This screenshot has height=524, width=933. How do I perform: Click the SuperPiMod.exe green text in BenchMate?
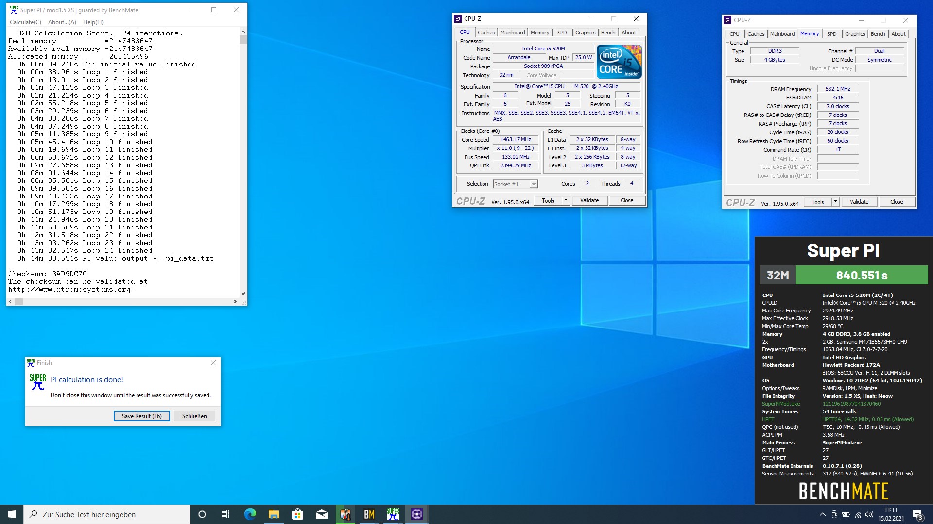(x=781, y=404)
